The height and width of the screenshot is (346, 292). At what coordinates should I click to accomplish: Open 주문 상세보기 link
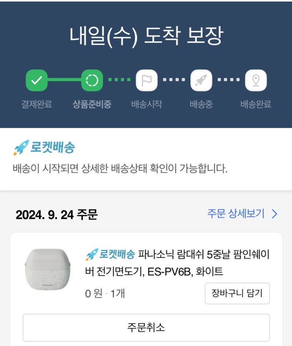click(236, 213)
